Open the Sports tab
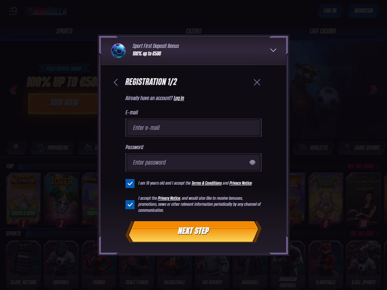This screenshot has height=290, width=387. pos(64,31)
